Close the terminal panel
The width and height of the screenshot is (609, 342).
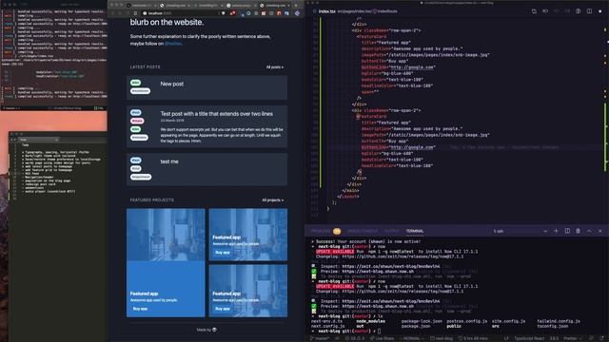click(600, 231)
